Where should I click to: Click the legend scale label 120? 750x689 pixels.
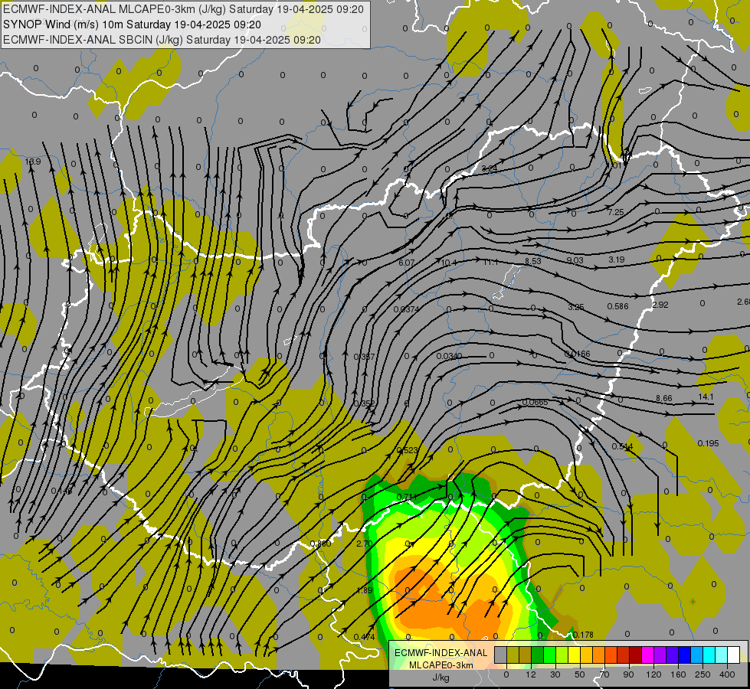pos(653,674)
